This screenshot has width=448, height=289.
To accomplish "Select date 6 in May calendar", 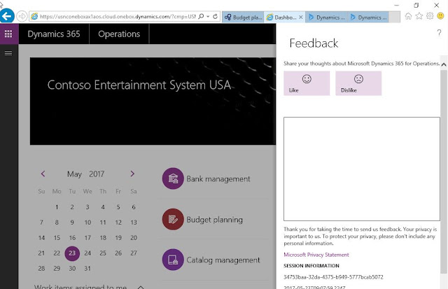I will (134, 207).
